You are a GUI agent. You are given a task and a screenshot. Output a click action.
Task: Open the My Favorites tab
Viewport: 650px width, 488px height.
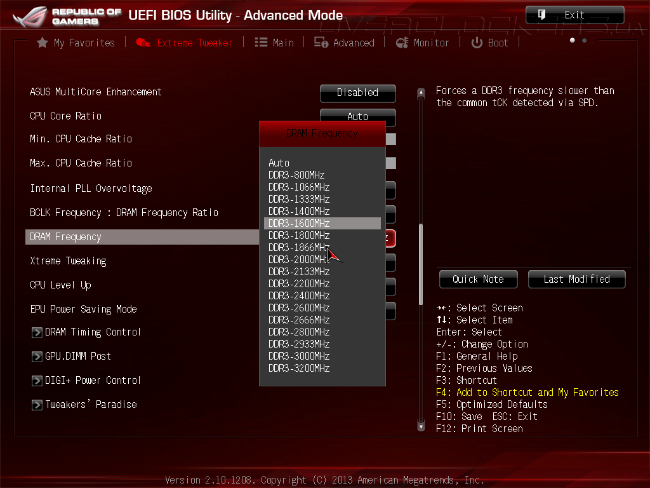[x=76, y=43]
